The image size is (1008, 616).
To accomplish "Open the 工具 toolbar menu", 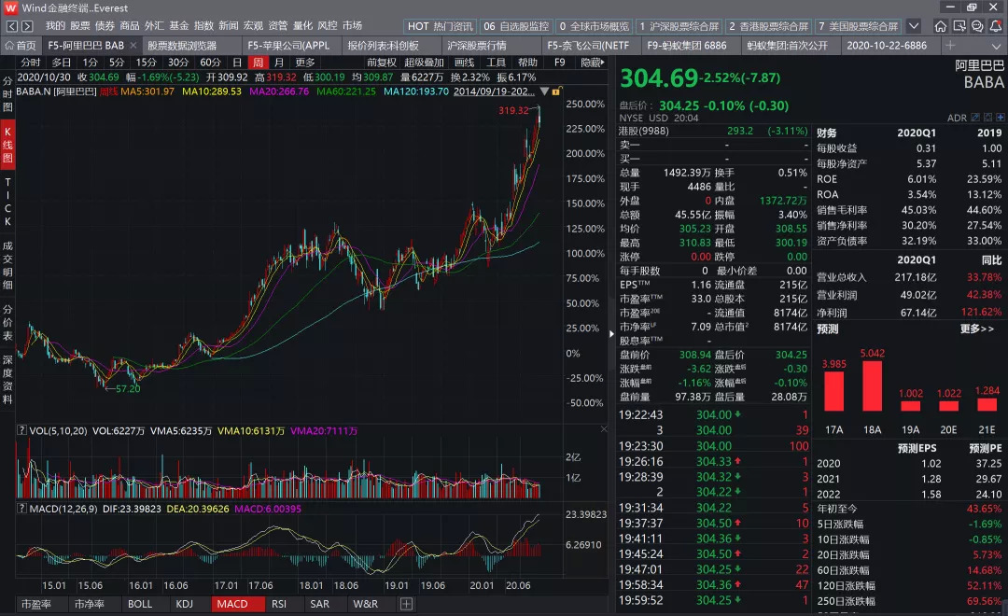I will (496, 63).
